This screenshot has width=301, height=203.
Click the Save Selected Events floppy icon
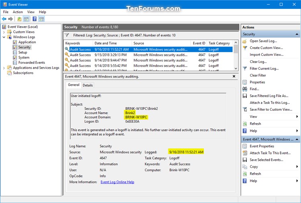[x=245, y=160]
